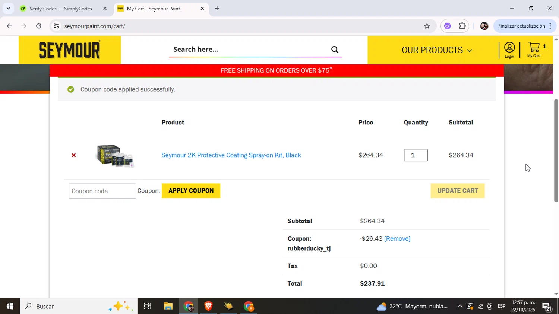This screenshot has width=559, height=314.
Task: Remove the rubberducky_tj coupon
Action: pos(397,238)
